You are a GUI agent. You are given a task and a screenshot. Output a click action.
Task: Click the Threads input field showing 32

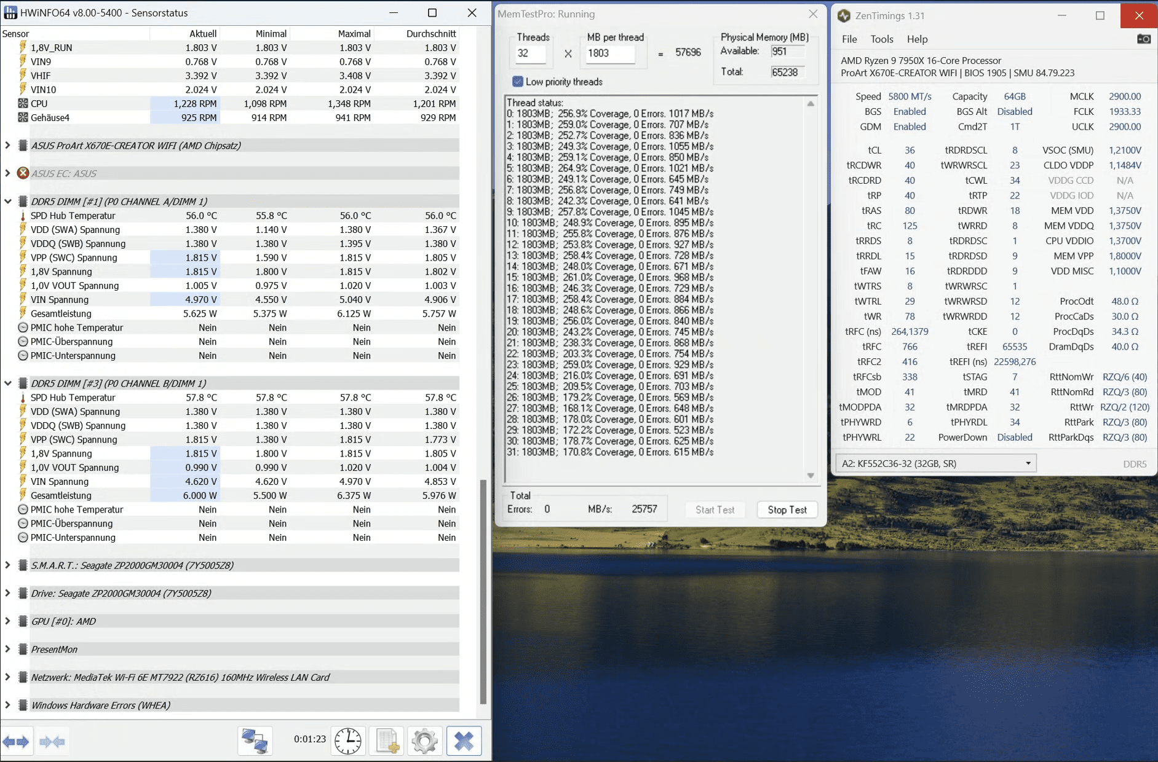[530, 53]
